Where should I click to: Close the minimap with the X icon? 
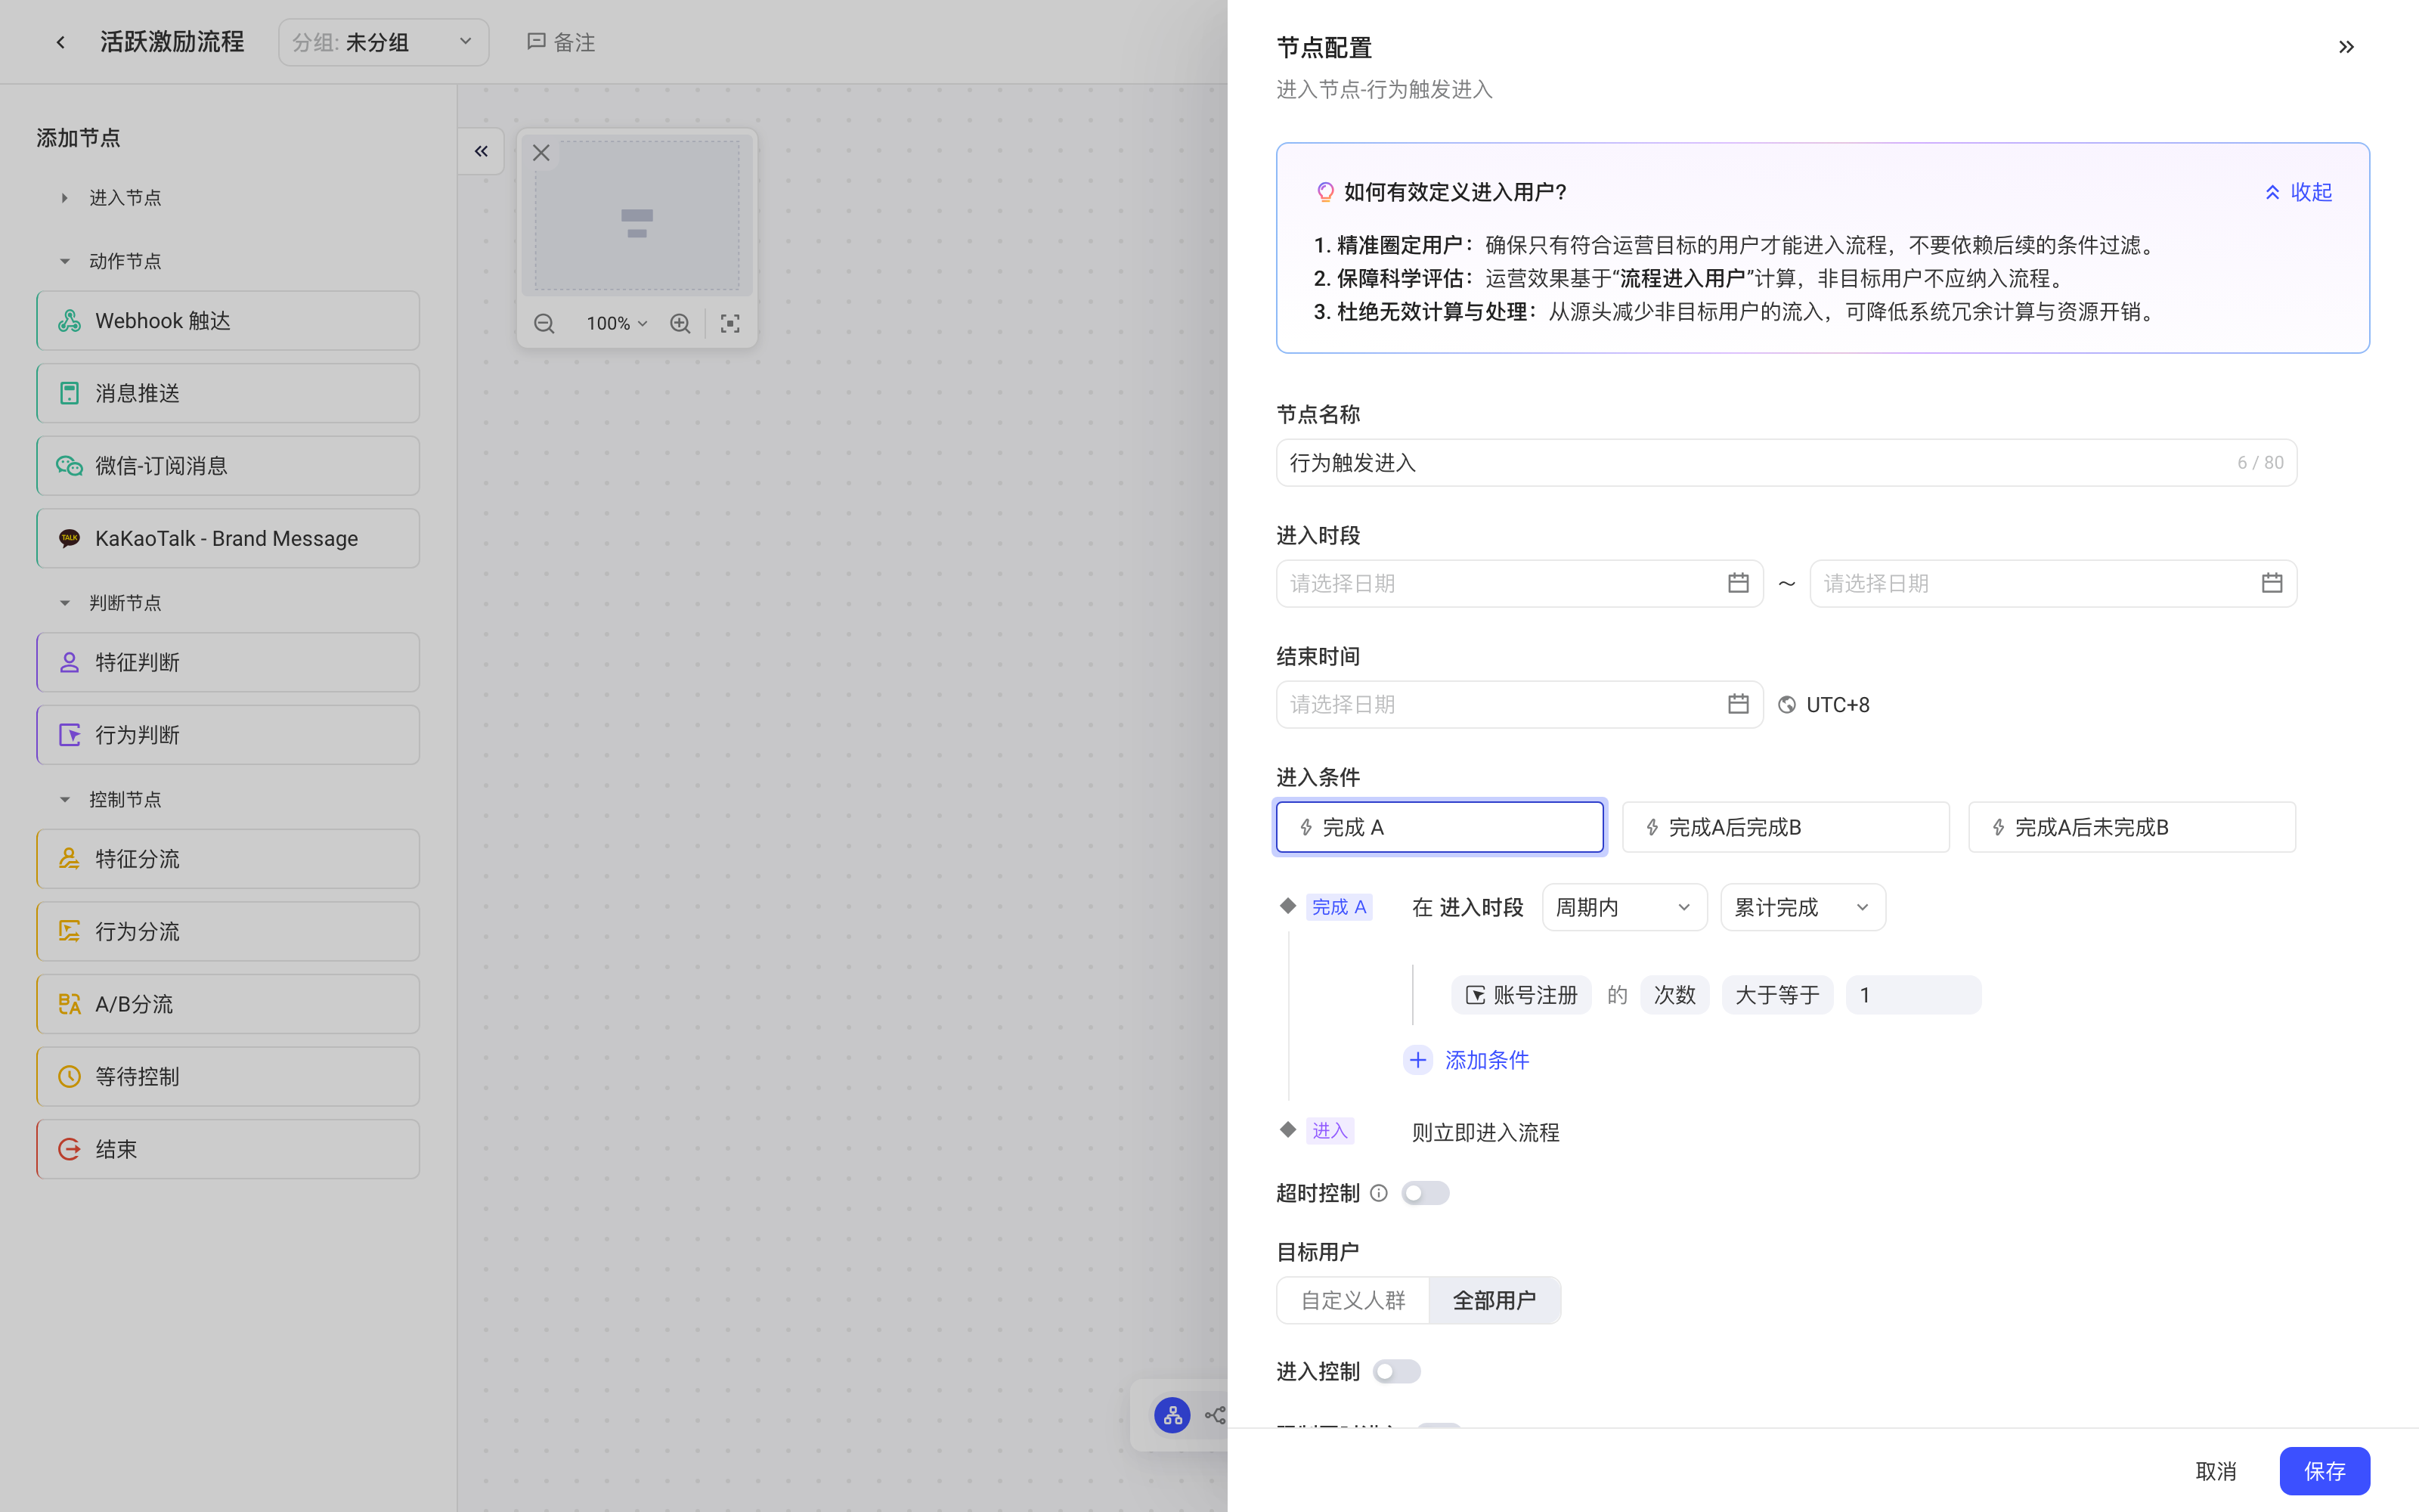click(540, 153)
